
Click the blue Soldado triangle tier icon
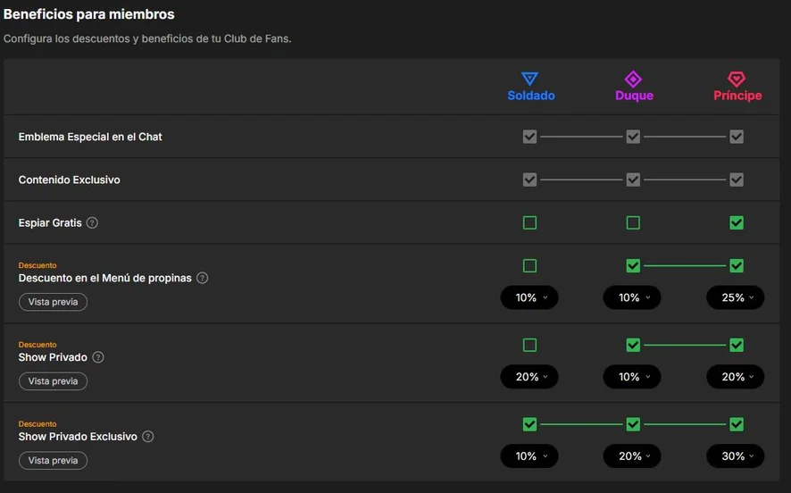(529, 79)
